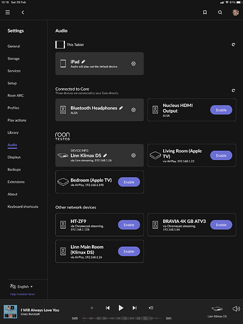Enable the HT-ZF9 Chromecast device
The height and width of the screenshot is (324, 243).
pos(129,225)
